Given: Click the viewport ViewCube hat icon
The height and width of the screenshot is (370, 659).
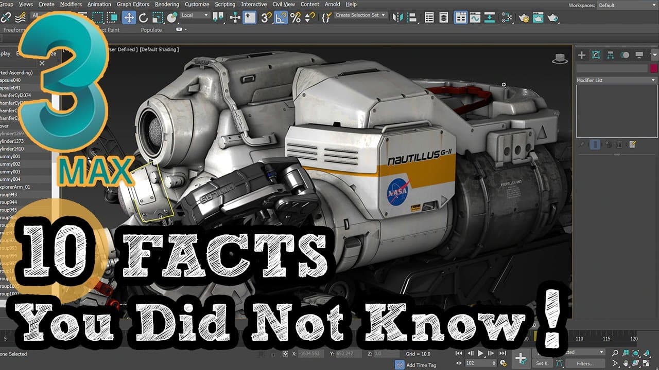Looking at the screenshot, I should tap(559, 59).
